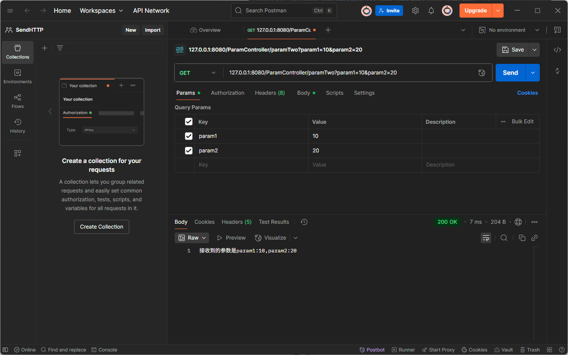Add a new request tab
The height and width of the screenshot is (355, 568).
328,30
